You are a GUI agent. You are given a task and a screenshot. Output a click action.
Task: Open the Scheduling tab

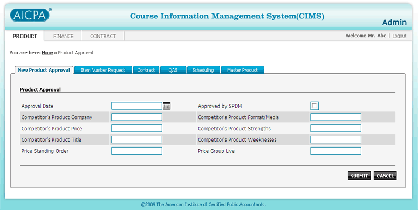[x=203, y=70]
